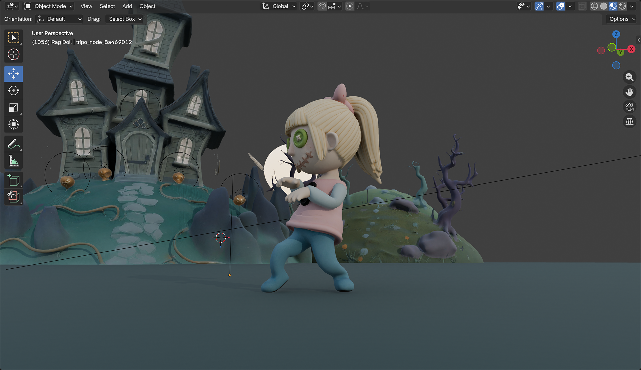
Task: Click the red X axis gizmo
Action: click(631, 49)
